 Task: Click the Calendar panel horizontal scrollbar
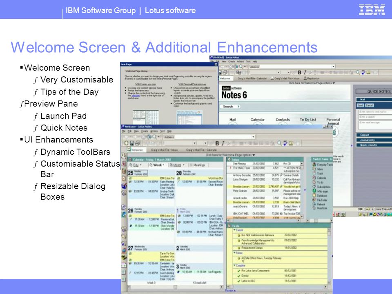pyautogui.click(x=175, y=287)
